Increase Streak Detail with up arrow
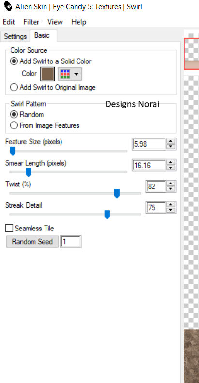Image resolution: width=199 pixels, height=383 pixels. [171, 205]
